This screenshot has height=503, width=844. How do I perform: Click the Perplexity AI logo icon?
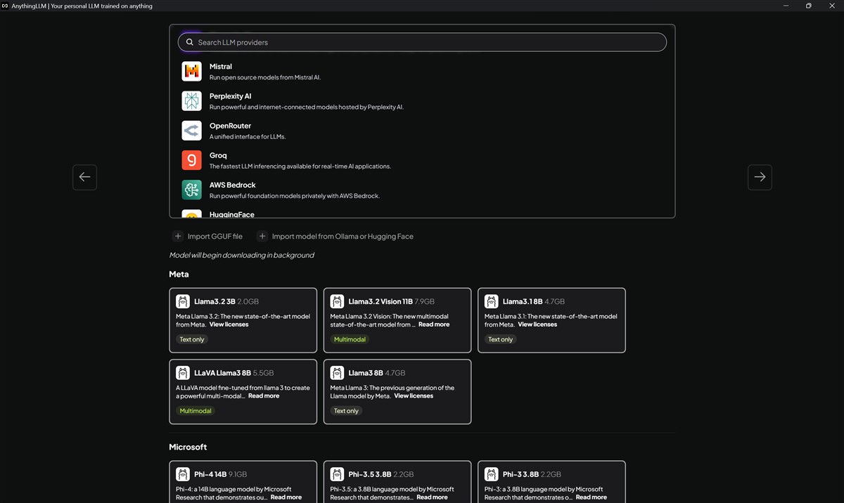[x=191, y=101]
